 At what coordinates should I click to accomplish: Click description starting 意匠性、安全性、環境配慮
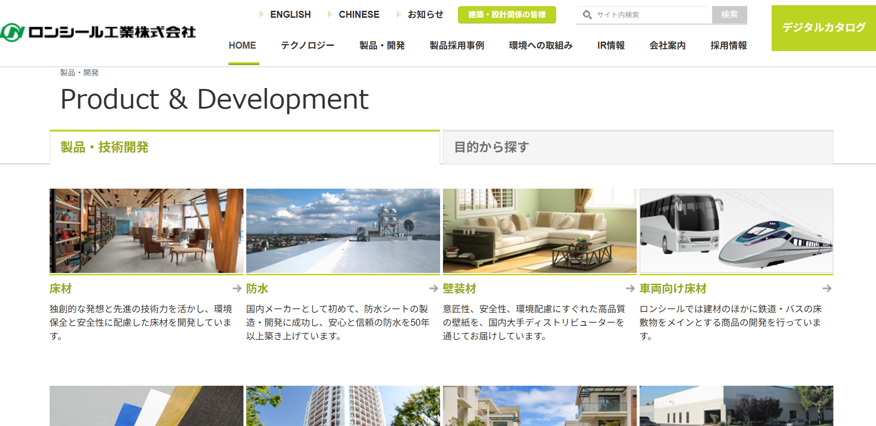534,323
